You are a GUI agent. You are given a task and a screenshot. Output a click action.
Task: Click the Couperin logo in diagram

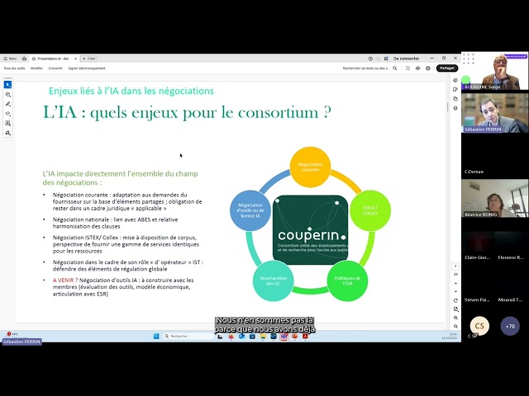tap(310, 229)
